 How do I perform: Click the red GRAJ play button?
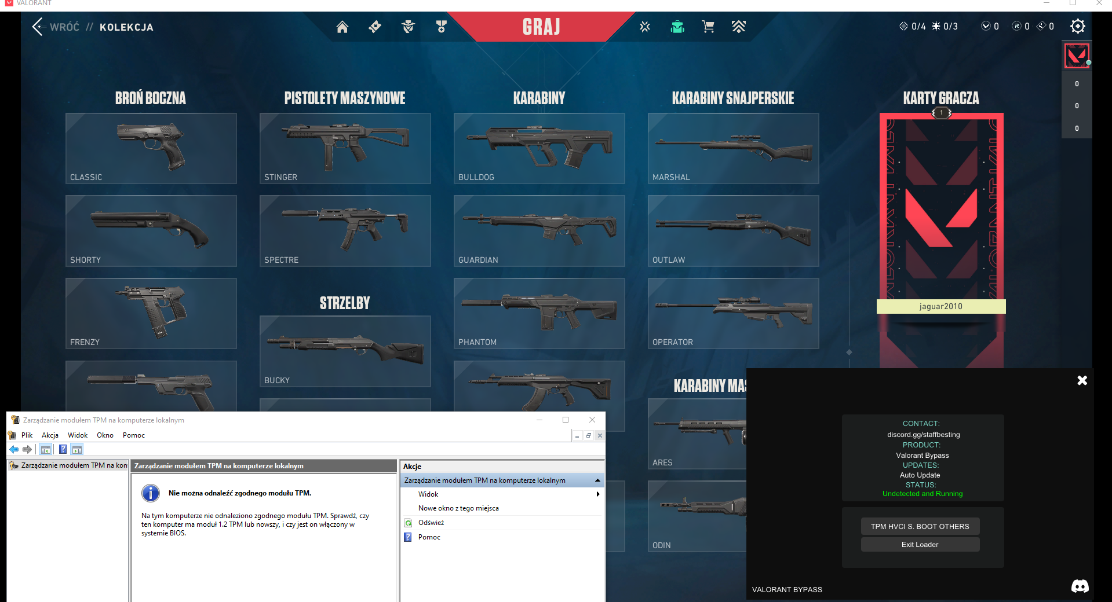click(541, 27)
